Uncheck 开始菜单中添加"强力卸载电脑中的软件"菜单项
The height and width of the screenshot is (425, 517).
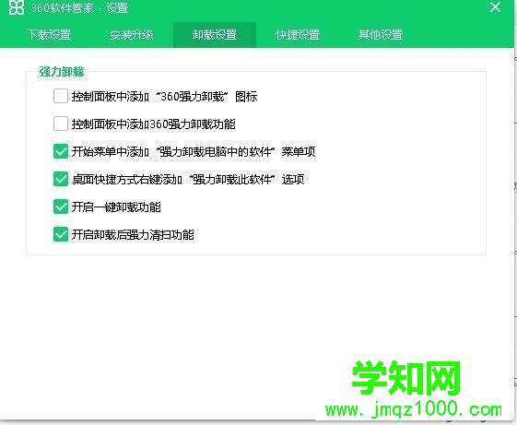pyautogui.click(x=61, y=151)
